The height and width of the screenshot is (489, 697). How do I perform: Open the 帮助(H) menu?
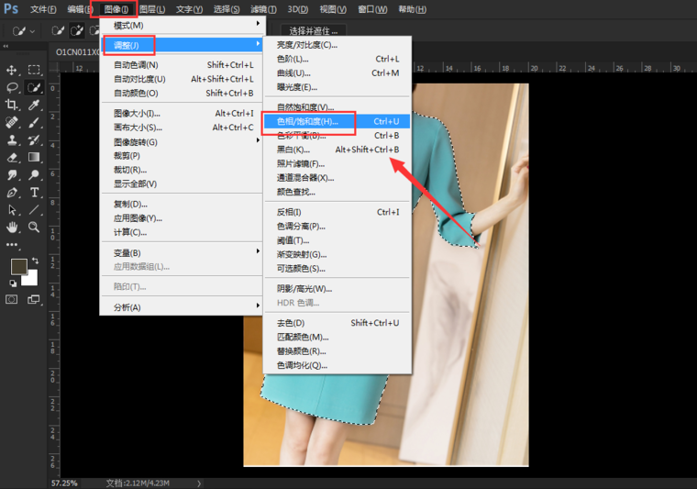click(412, 9)
